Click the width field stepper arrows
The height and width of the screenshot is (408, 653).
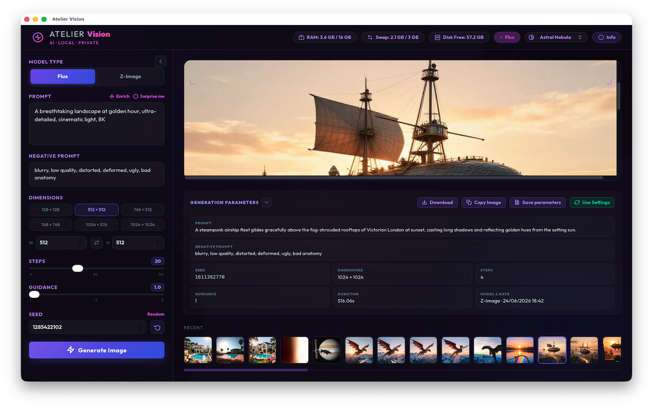[x=80, y=243]
